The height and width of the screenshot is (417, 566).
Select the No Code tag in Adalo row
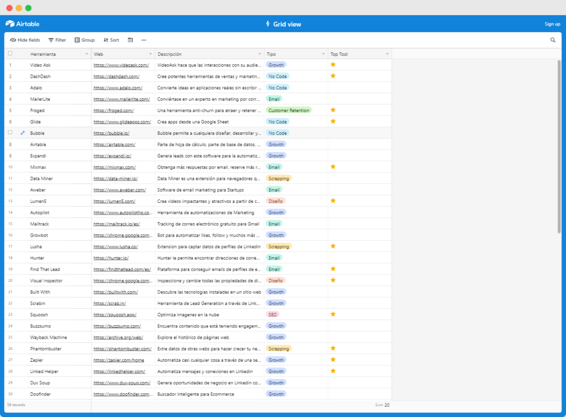point(278,88)
